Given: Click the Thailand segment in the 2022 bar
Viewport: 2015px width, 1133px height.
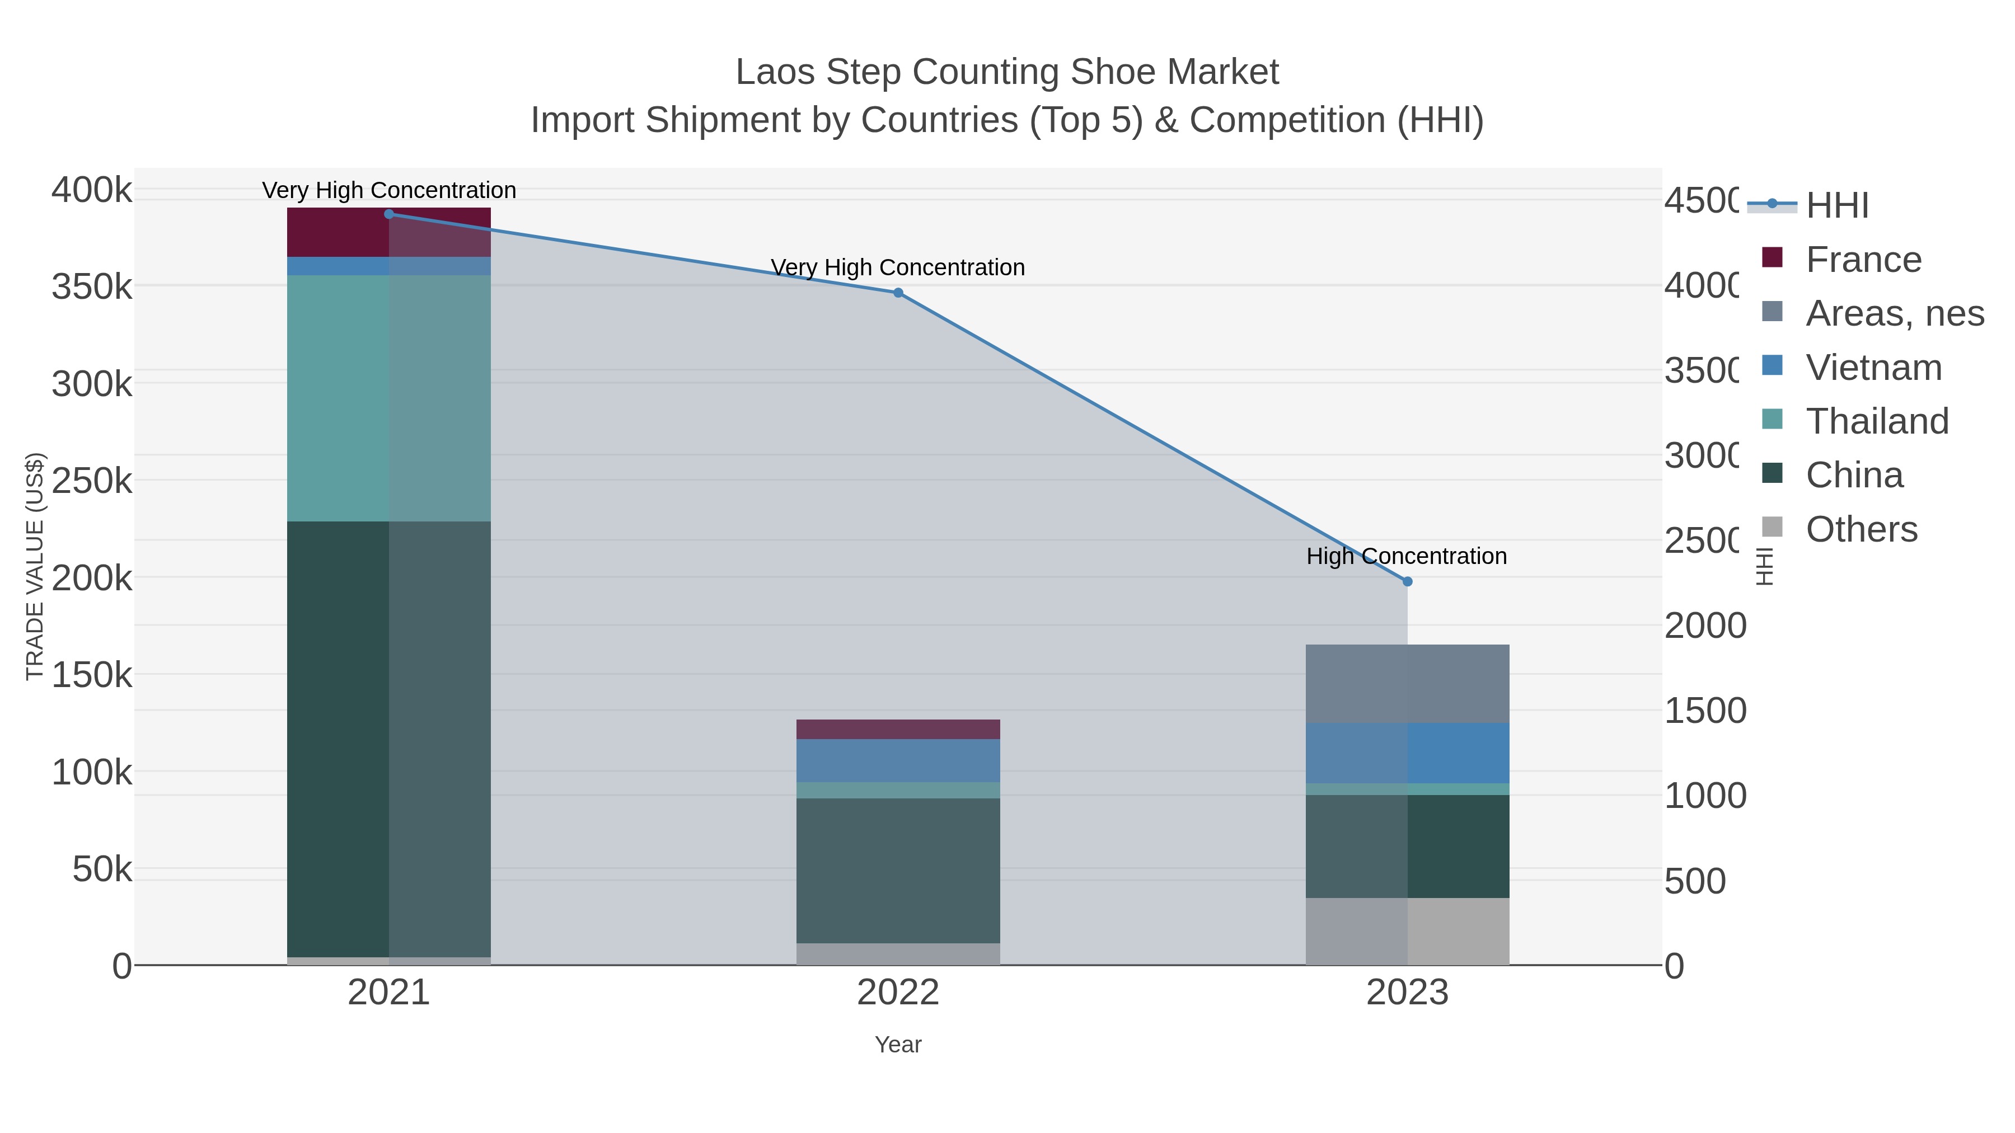Looking at the screenshot, I should click(x=898, y=791).
